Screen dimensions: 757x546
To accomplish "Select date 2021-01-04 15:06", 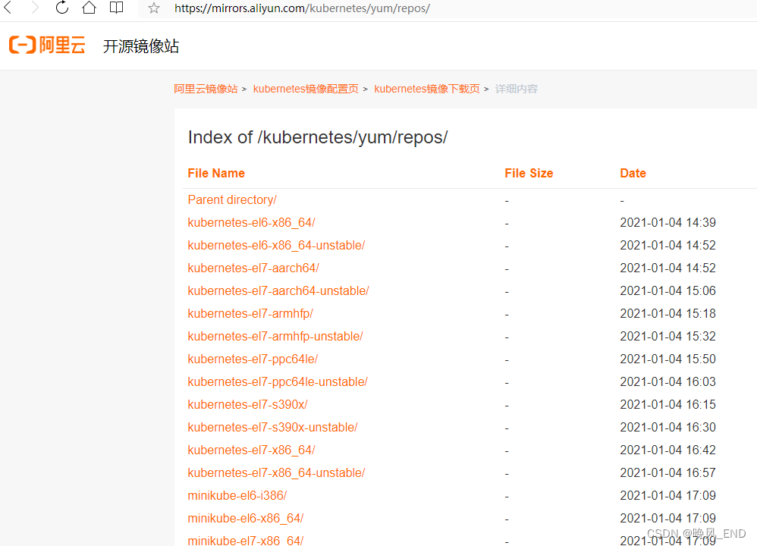I will point(667,290).
